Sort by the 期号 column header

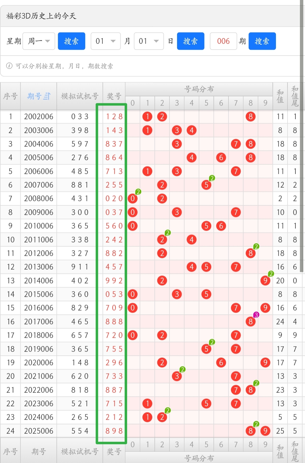(x=39, y=96)
